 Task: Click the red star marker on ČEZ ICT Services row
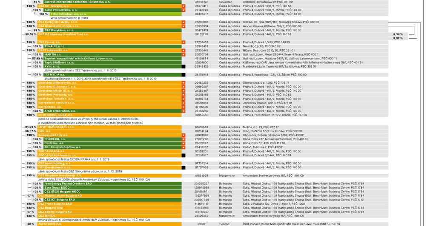183,6
